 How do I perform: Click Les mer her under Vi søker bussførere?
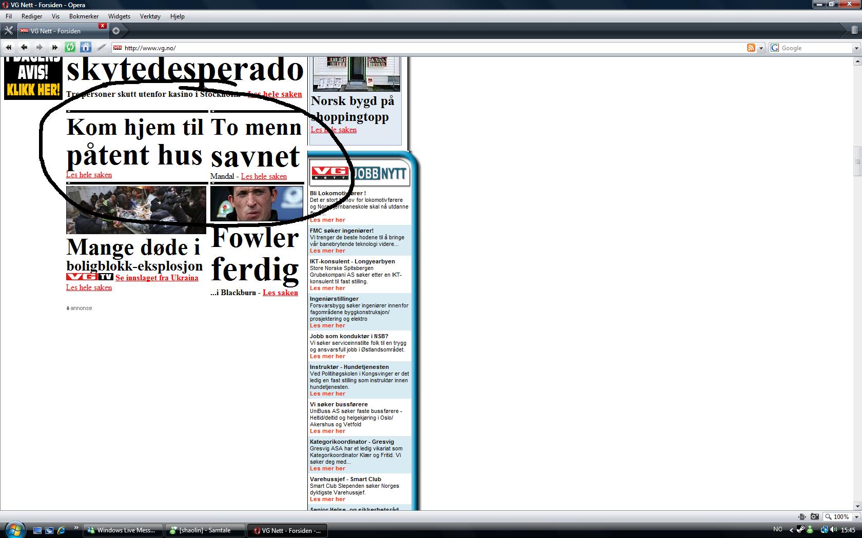click(327, 431)
